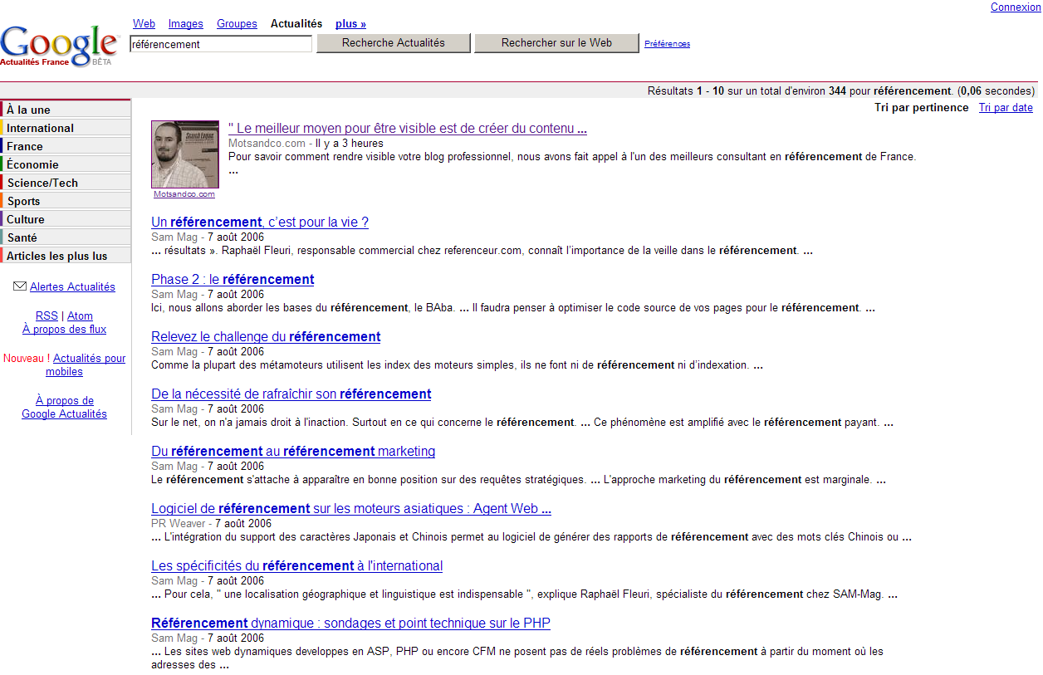Viewport: 1043px width, 675px height.
Task: Open "Les spécificités du référencement à l'international"
Action: [x=296, y=566]
